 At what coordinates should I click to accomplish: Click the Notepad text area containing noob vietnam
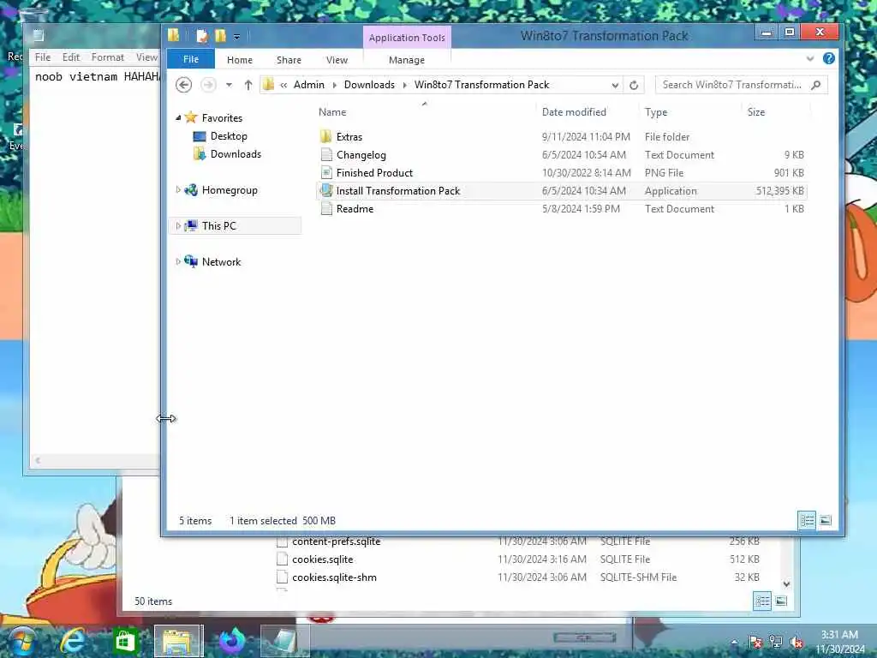click(x=95, y=260)
